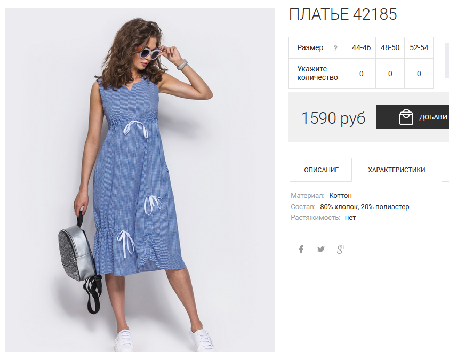Click the ПЛАТЬЕ 42185 product title
The width and height of the screenshot is (449, 352).
(343, 14)
